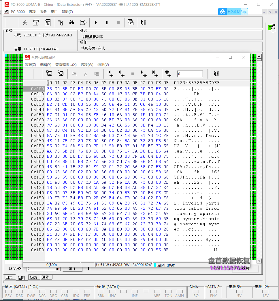Image resolution: width=279 pixels, height=301 pixels.
Task: Click the square stop icon in sector editor toolbar
Action: point(133,74)
